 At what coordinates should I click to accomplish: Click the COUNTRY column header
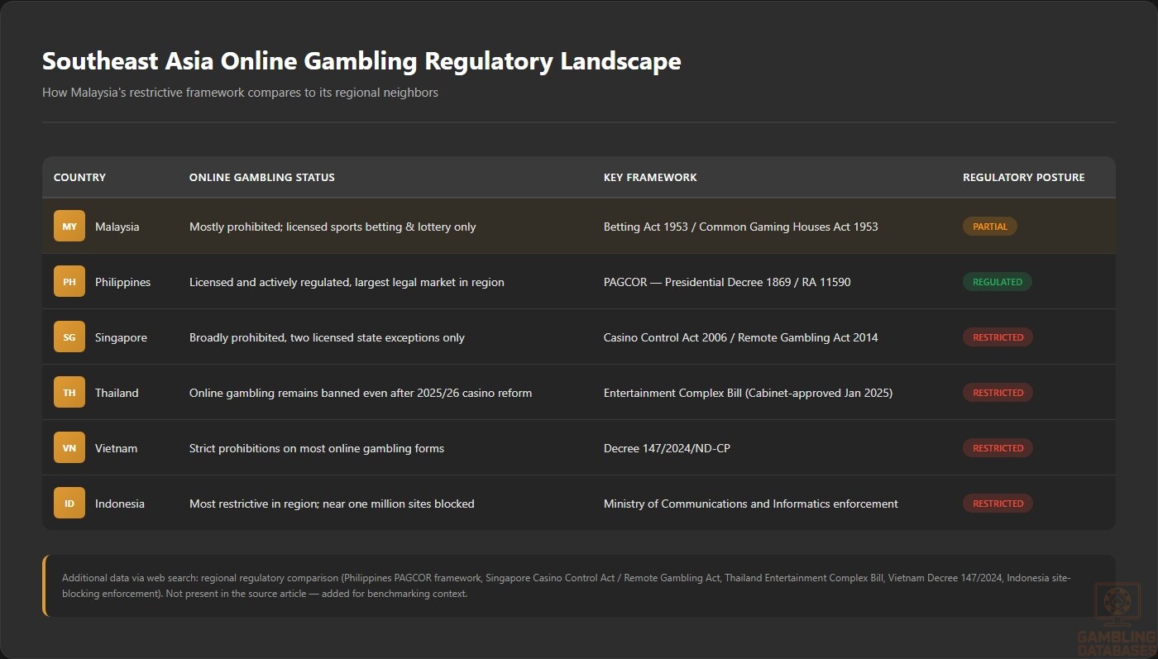coord(79,177)
